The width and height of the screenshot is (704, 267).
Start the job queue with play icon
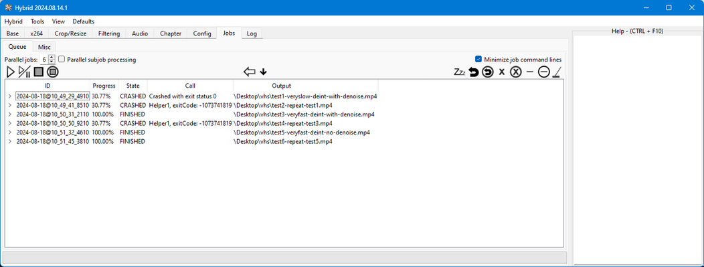11,72
